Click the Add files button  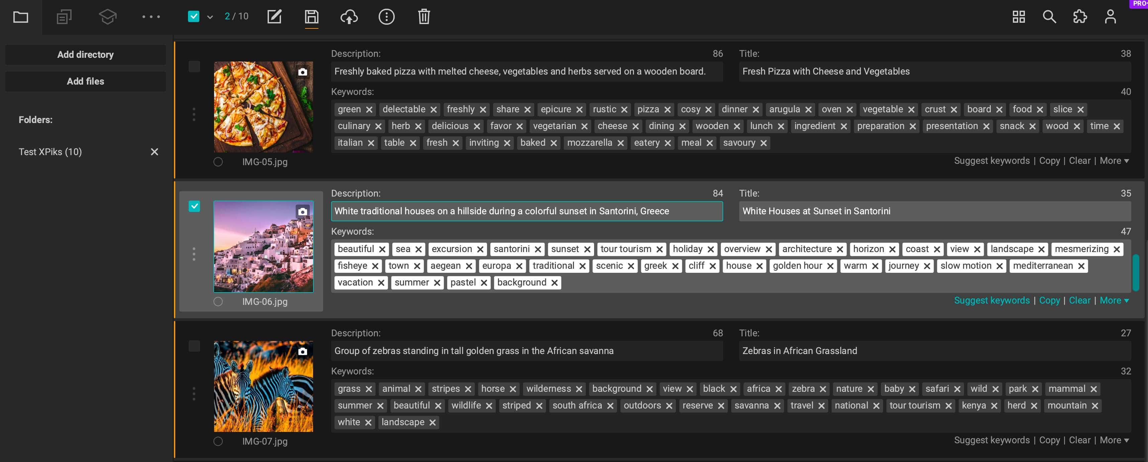(x=86, y=81)
